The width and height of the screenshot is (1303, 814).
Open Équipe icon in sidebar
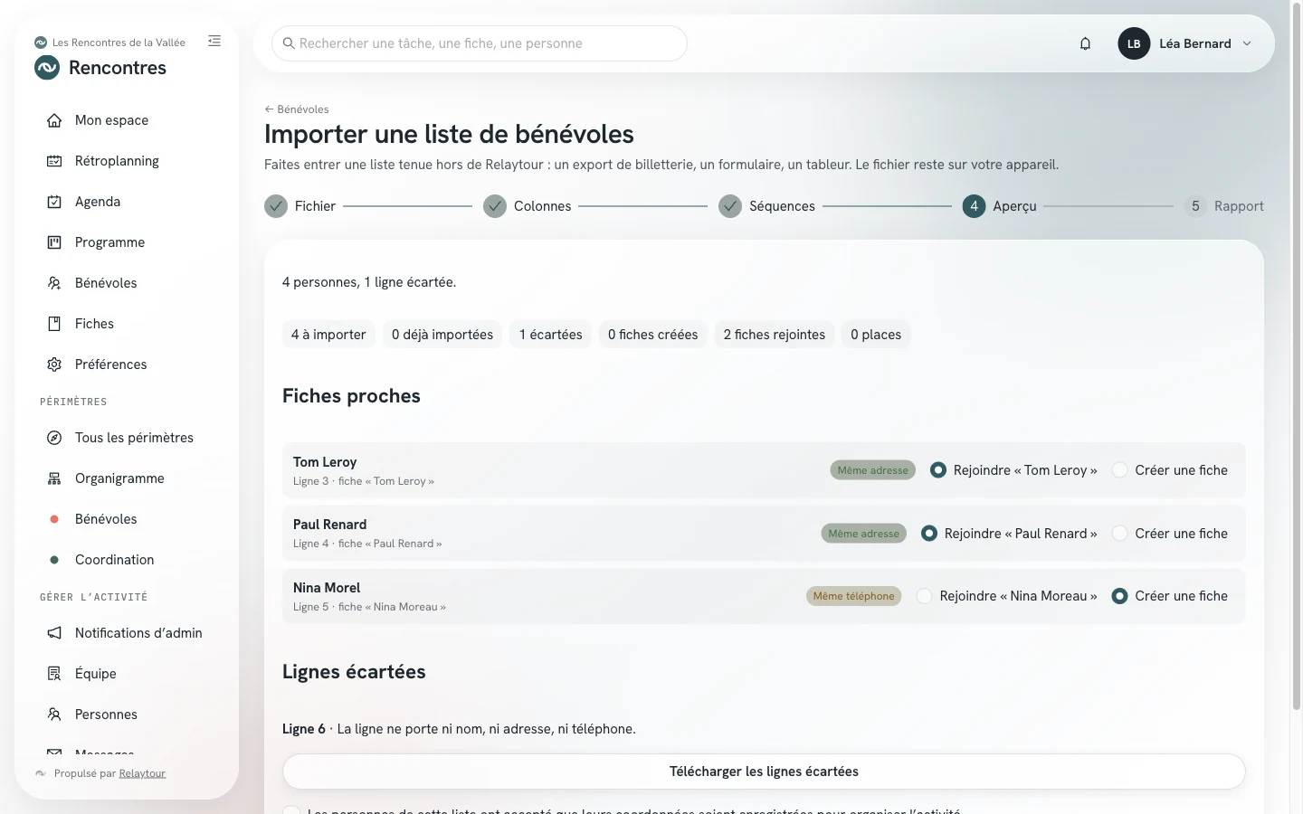point(54,674)
